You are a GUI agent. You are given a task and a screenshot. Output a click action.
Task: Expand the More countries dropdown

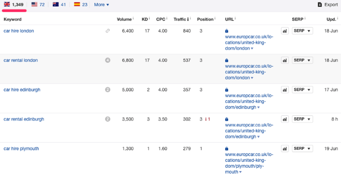click(102, 4)
